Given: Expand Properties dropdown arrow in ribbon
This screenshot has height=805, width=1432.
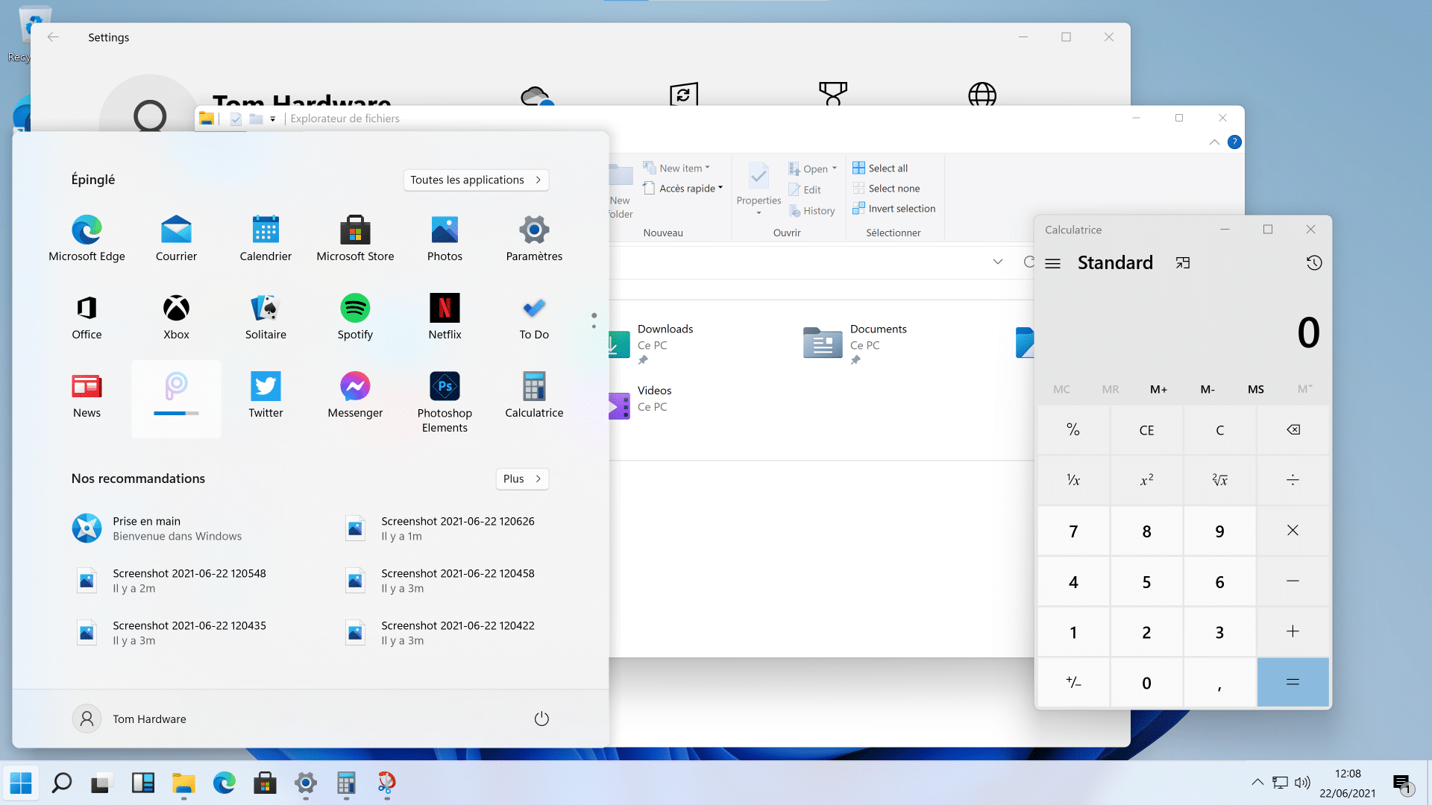Looking at the screenshot, I should tap(759, 213).
